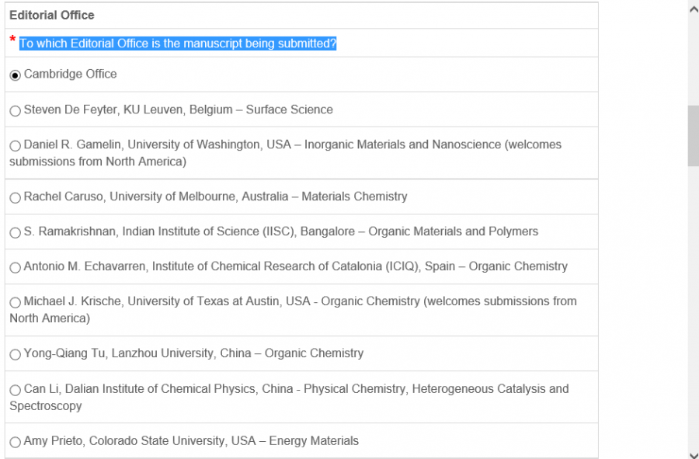699x459 pixels.
Task: Select Michael J. Krische radio button
Action: [x=15, y=303]
